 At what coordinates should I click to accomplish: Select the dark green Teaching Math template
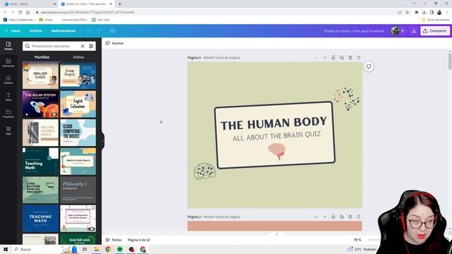click(41, 162)
